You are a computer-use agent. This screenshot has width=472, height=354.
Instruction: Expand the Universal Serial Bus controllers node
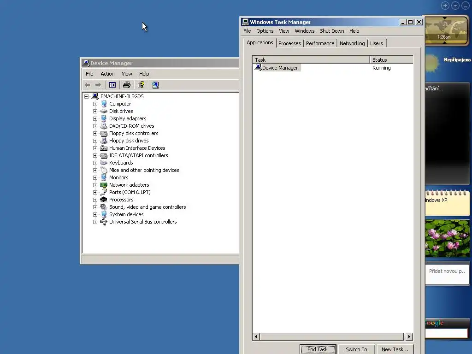click(x=95, y=222)
